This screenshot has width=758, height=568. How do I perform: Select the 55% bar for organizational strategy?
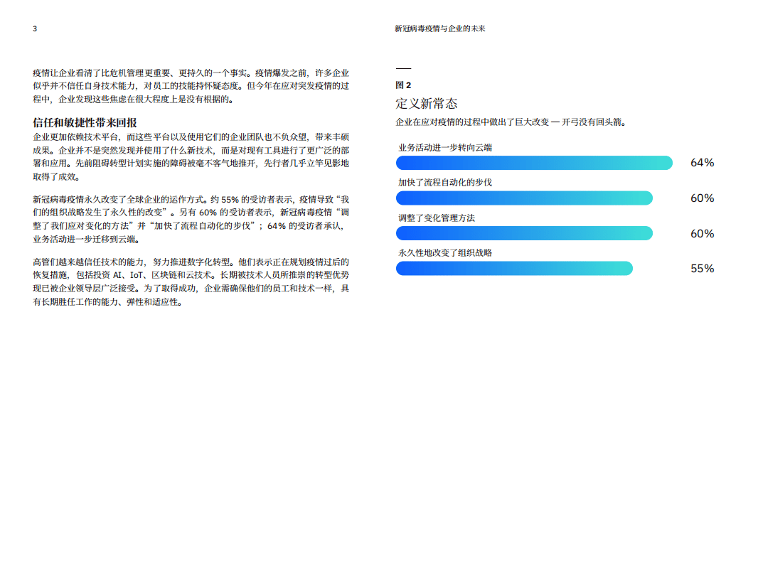pyautogui.click(x=513, y=268)
